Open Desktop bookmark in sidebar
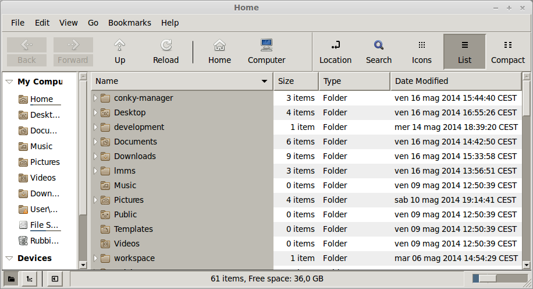The height and width of the screenshot is (289, 533). [39, 115]
